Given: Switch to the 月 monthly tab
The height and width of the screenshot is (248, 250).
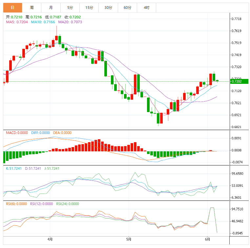Looking at the screenshot, I should [x=51, y=8].
